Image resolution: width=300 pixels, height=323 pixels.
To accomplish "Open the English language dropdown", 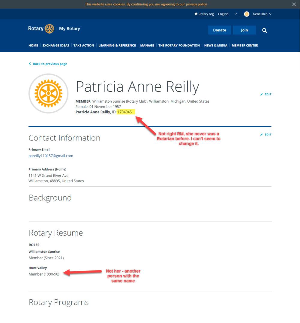I will pos(227,14).
